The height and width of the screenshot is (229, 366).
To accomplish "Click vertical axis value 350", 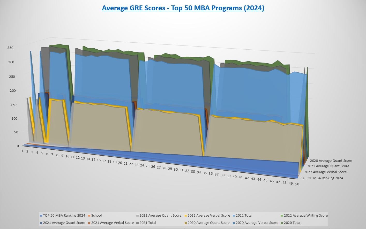I will 10,48.
